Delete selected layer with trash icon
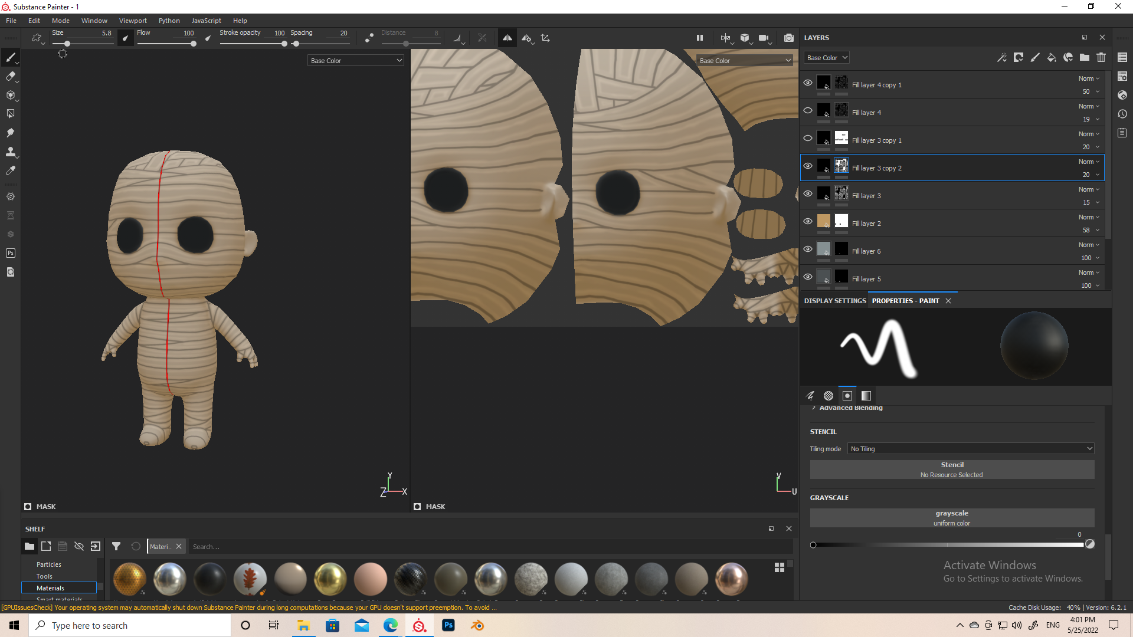Image resolution: width=1133 pixels, height=637 pixels. pyautogui.click(x=1101, y=57)
